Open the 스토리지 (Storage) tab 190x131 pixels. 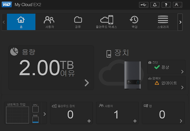point(163,22)
